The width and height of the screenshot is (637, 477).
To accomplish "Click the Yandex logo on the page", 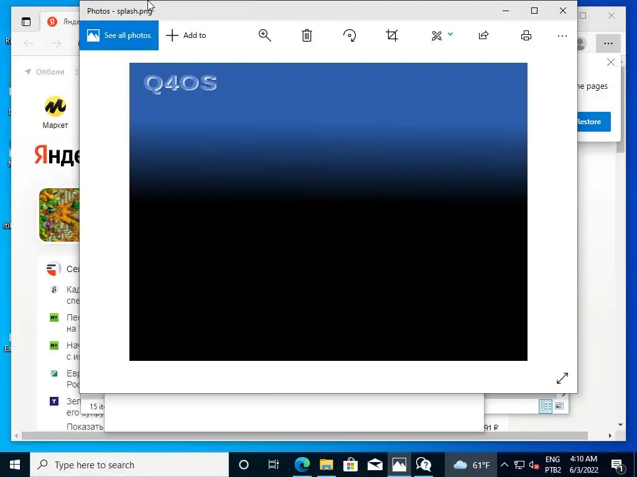I will 57,155.
